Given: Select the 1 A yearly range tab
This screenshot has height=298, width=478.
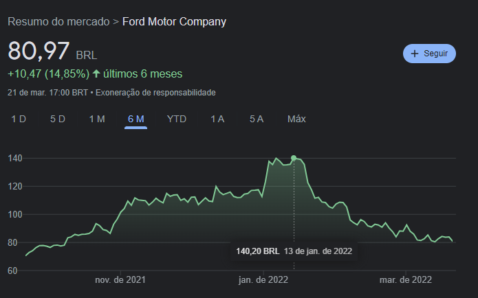Looking at the screenshot, I should (217, 119).
